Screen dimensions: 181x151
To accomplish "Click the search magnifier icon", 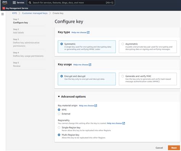I will tap(30, 3).
